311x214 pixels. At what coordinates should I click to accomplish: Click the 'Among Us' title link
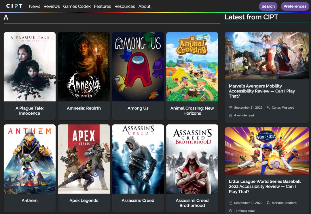pos(138,108)
